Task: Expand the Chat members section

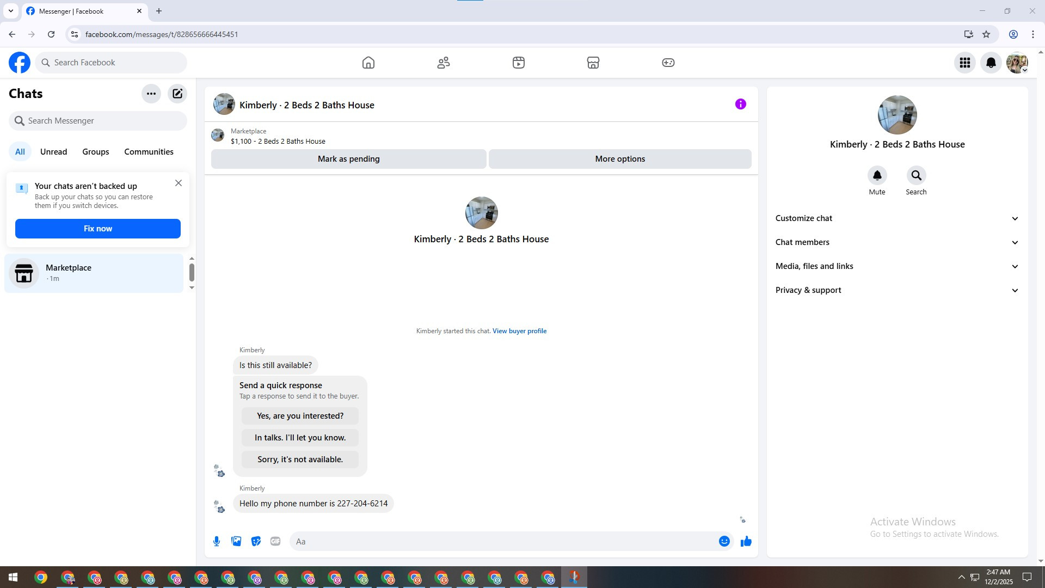Action: (896, 242)
